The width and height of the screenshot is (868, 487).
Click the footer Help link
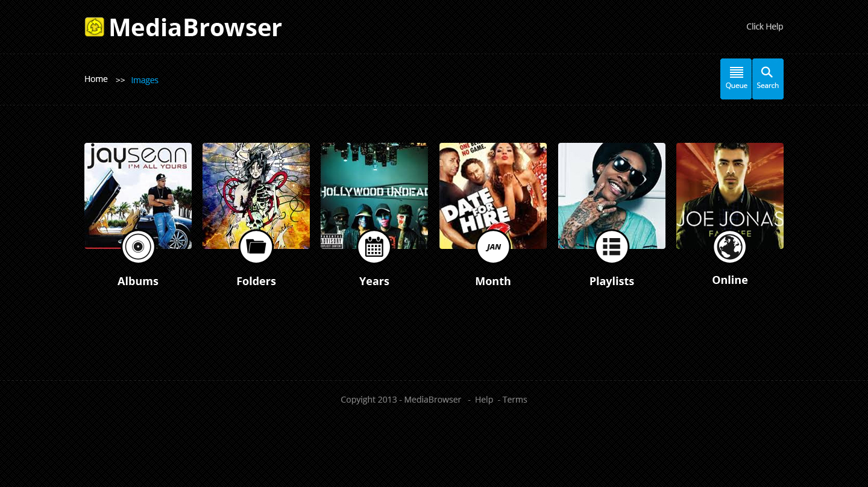point(484,400)
